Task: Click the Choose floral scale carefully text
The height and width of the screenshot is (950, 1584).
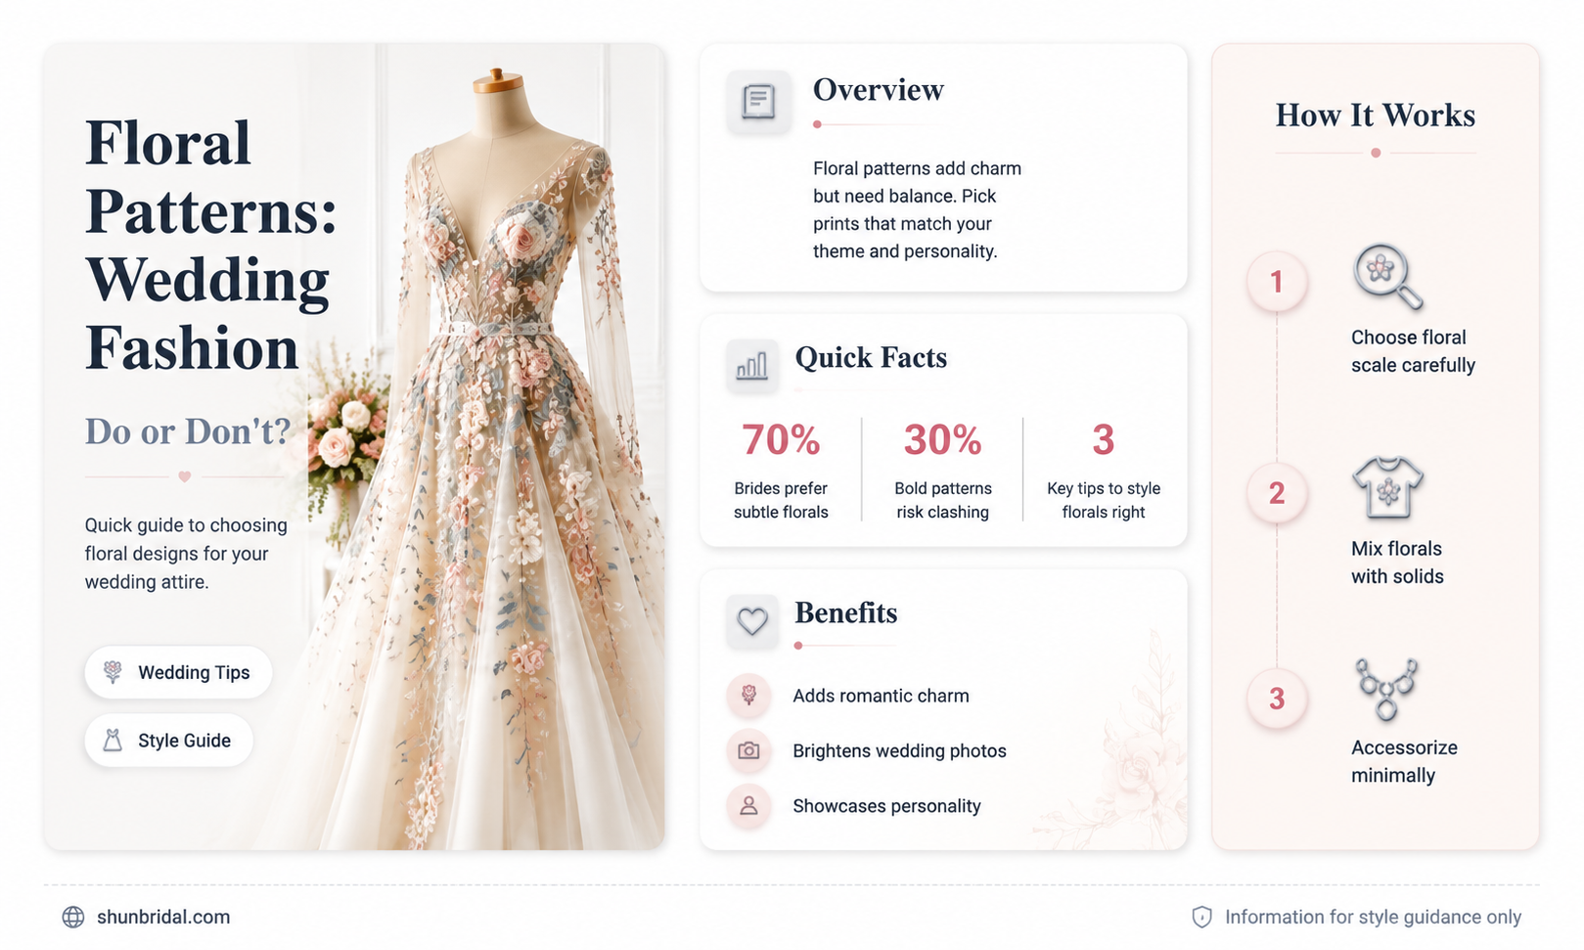Action: [1413, 351]
